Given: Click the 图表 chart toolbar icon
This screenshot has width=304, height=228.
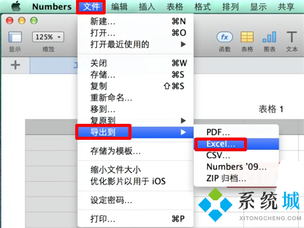Looking at the screenshot, I should pyautogui.click(x=269, y=37).
